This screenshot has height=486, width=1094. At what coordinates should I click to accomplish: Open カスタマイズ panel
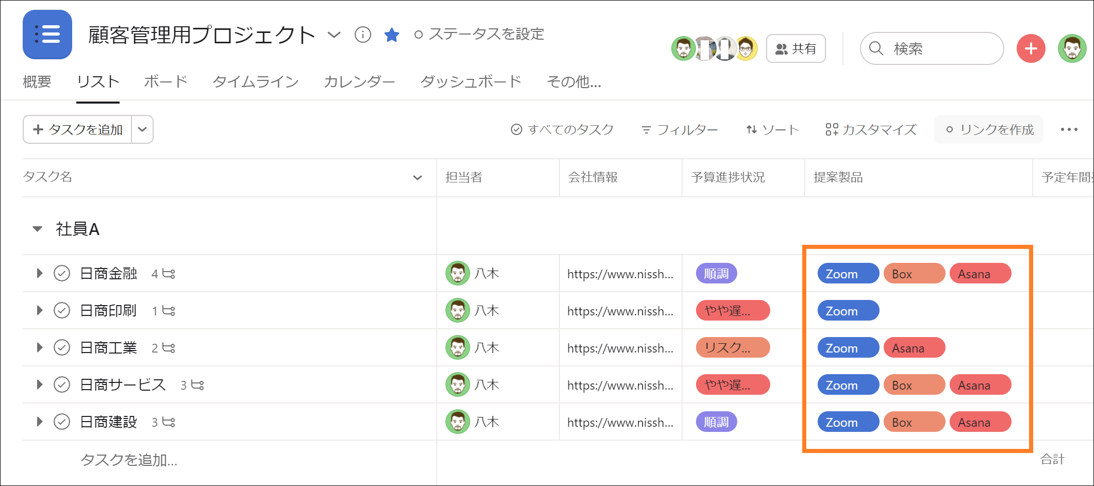click(871, 129)
